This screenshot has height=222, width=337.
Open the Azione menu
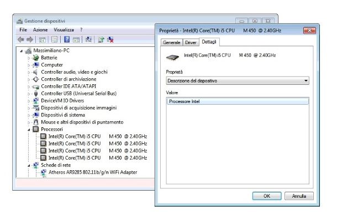click(40, 30)
